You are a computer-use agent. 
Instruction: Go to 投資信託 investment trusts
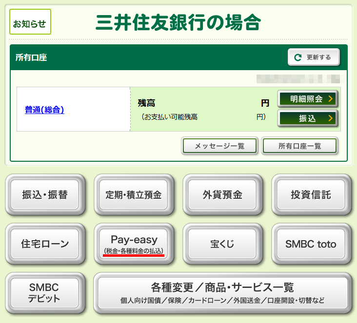[x=311, y=195]
